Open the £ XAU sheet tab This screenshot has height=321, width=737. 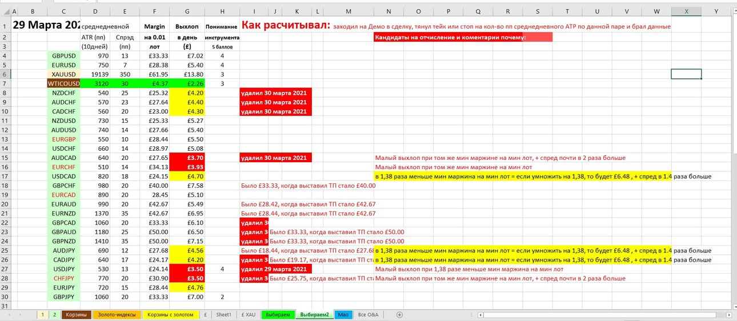(249, 315)
